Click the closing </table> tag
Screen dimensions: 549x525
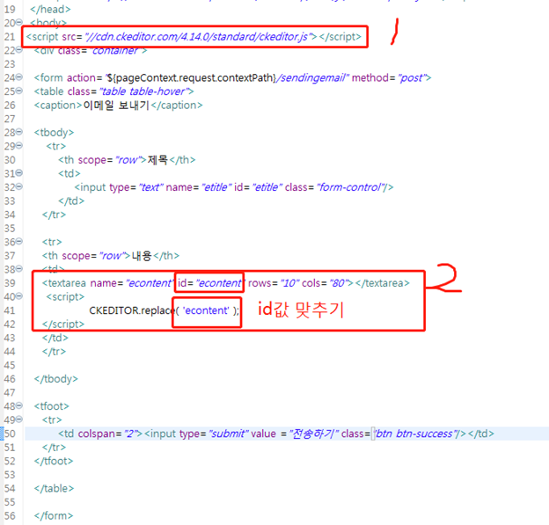point(54,489)
